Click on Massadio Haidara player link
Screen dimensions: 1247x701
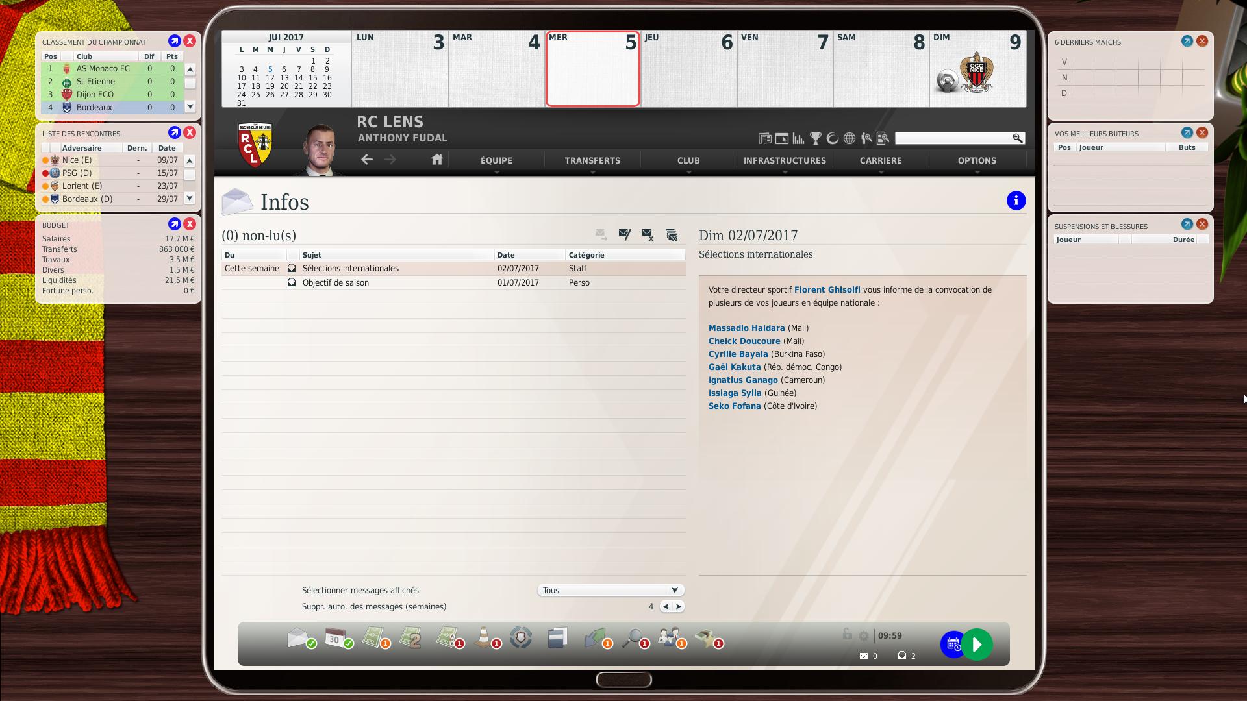tap(745, 328)
